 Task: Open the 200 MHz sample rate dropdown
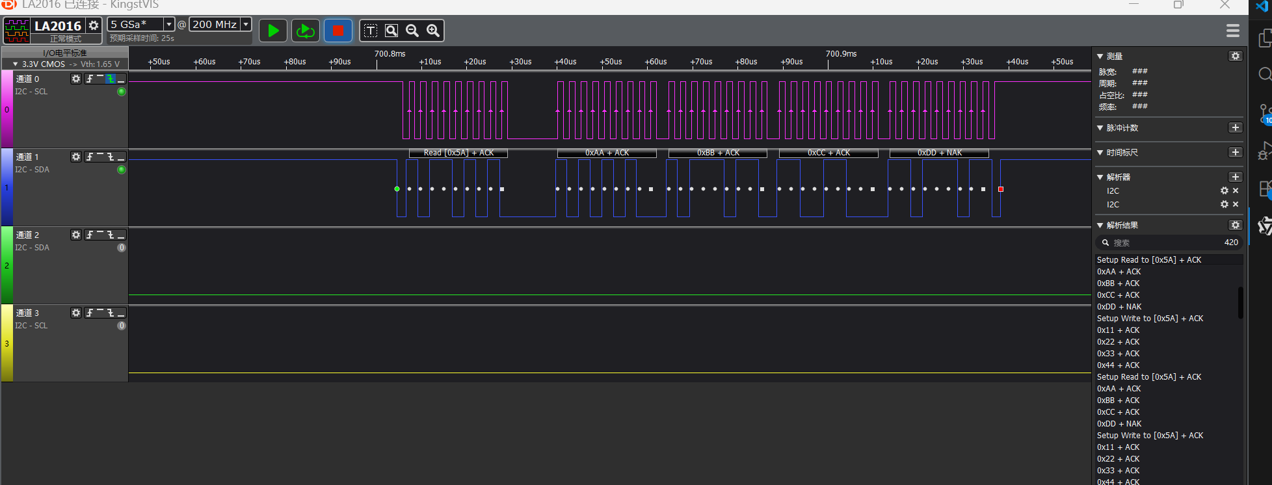coord(246,24)
